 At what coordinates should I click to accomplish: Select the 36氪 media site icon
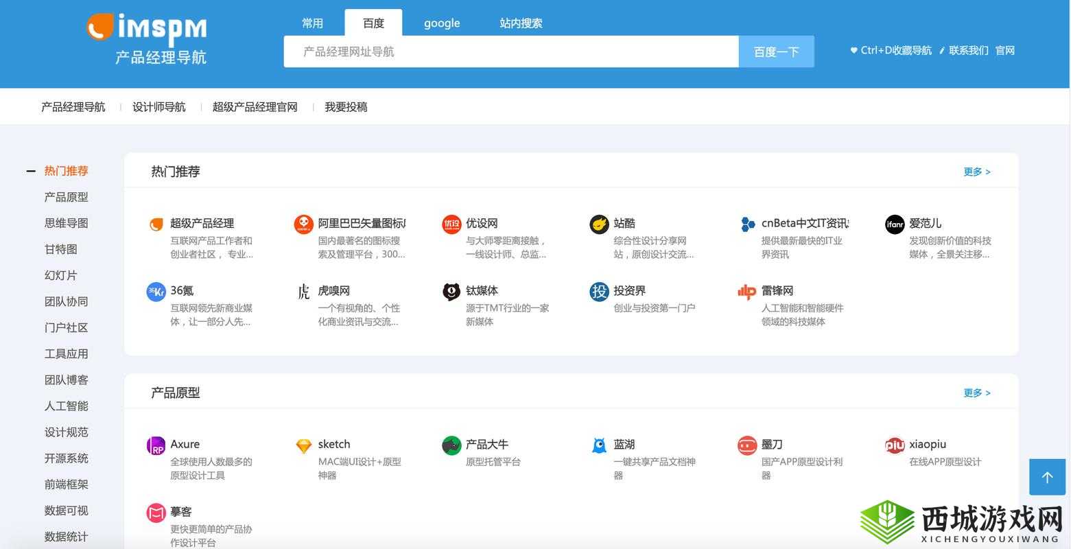156,291
